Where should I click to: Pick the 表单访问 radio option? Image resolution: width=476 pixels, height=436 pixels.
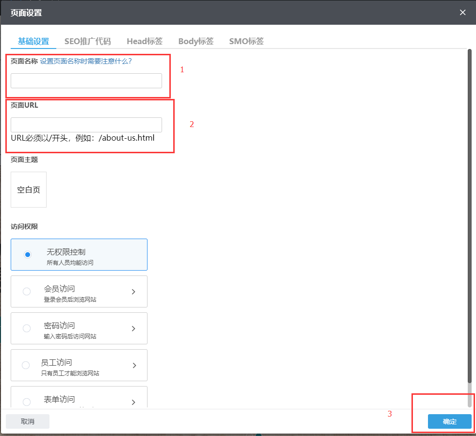27,402
